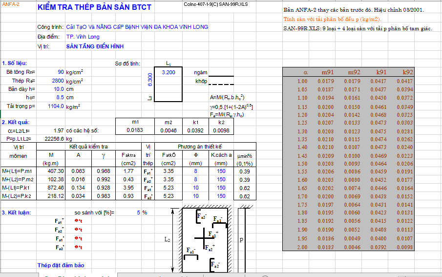Image resolution: width=442 pixels, height=277 pixels.
Task: Click the ho value 8.5
Action: pos(60,97)
